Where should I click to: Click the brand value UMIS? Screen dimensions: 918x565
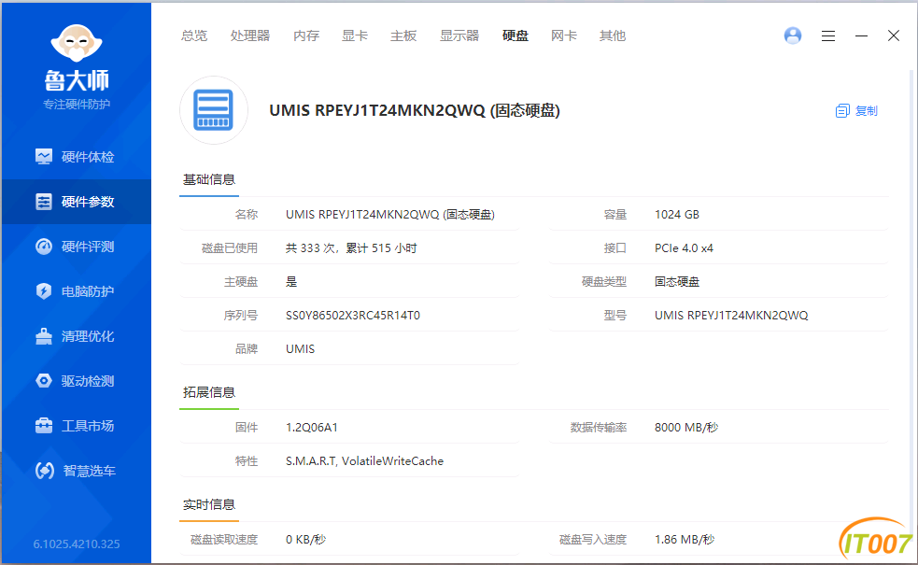point(300,349)
